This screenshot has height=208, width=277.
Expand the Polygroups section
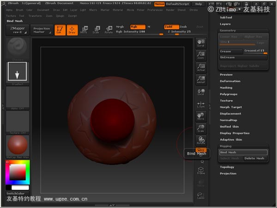click(x=229, y=94)
